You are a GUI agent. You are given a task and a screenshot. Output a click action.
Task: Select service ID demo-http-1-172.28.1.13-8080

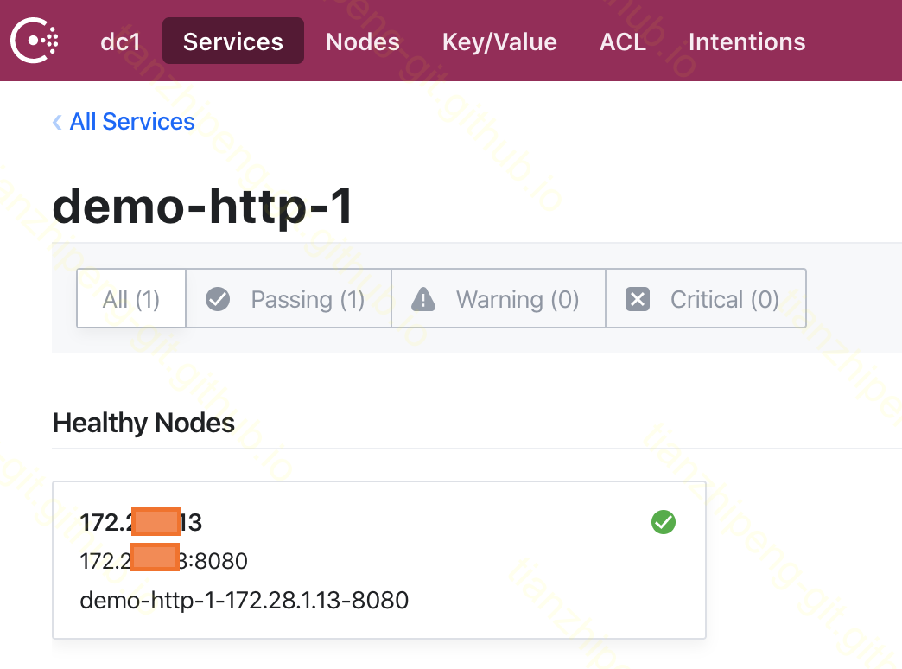(244, 600)
